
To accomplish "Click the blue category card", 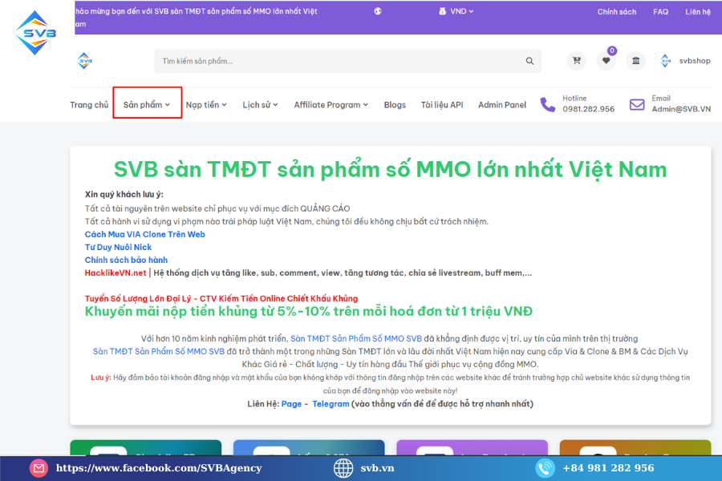I will (309, 447).
